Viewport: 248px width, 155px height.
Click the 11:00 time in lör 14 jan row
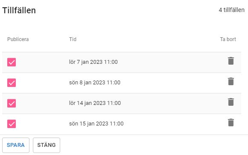point(114,103)
